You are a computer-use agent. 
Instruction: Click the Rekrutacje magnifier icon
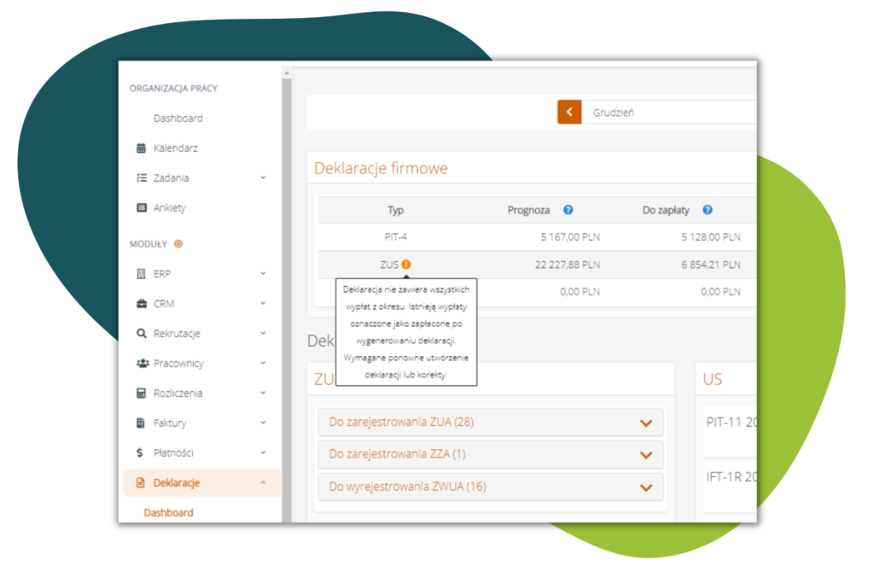click(x=142, y=334)
